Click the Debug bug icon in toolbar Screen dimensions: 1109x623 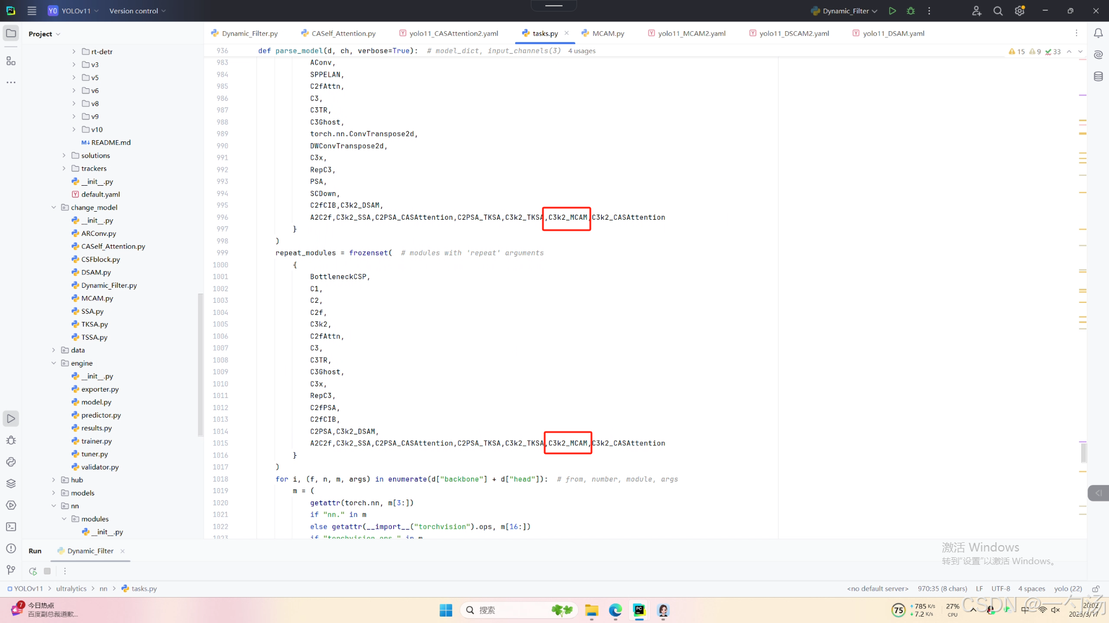(x=911, y=11)
